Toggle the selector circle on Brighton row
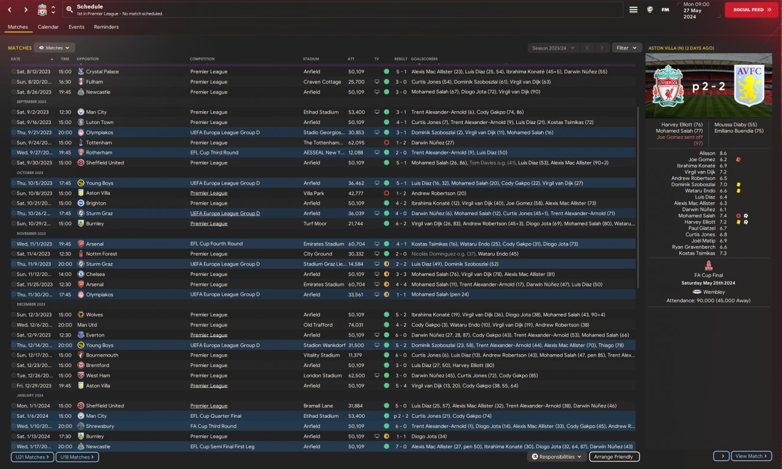 (x=13, y=203)
